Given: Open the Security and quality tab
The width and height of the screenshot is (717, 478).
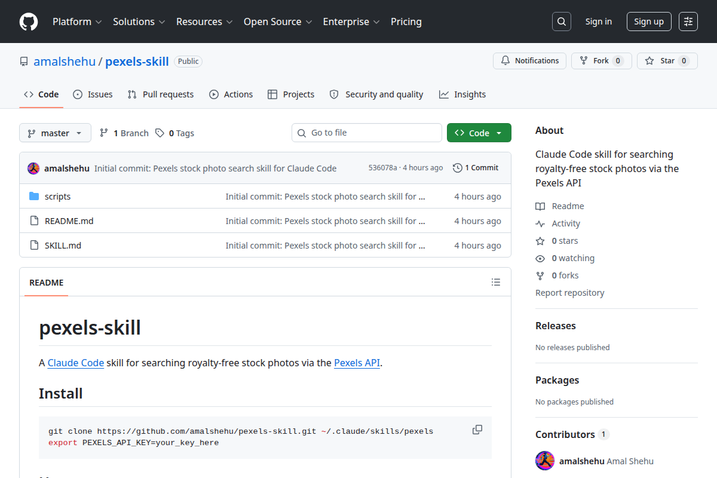Looking at the screenshot, I should point(376,94).
